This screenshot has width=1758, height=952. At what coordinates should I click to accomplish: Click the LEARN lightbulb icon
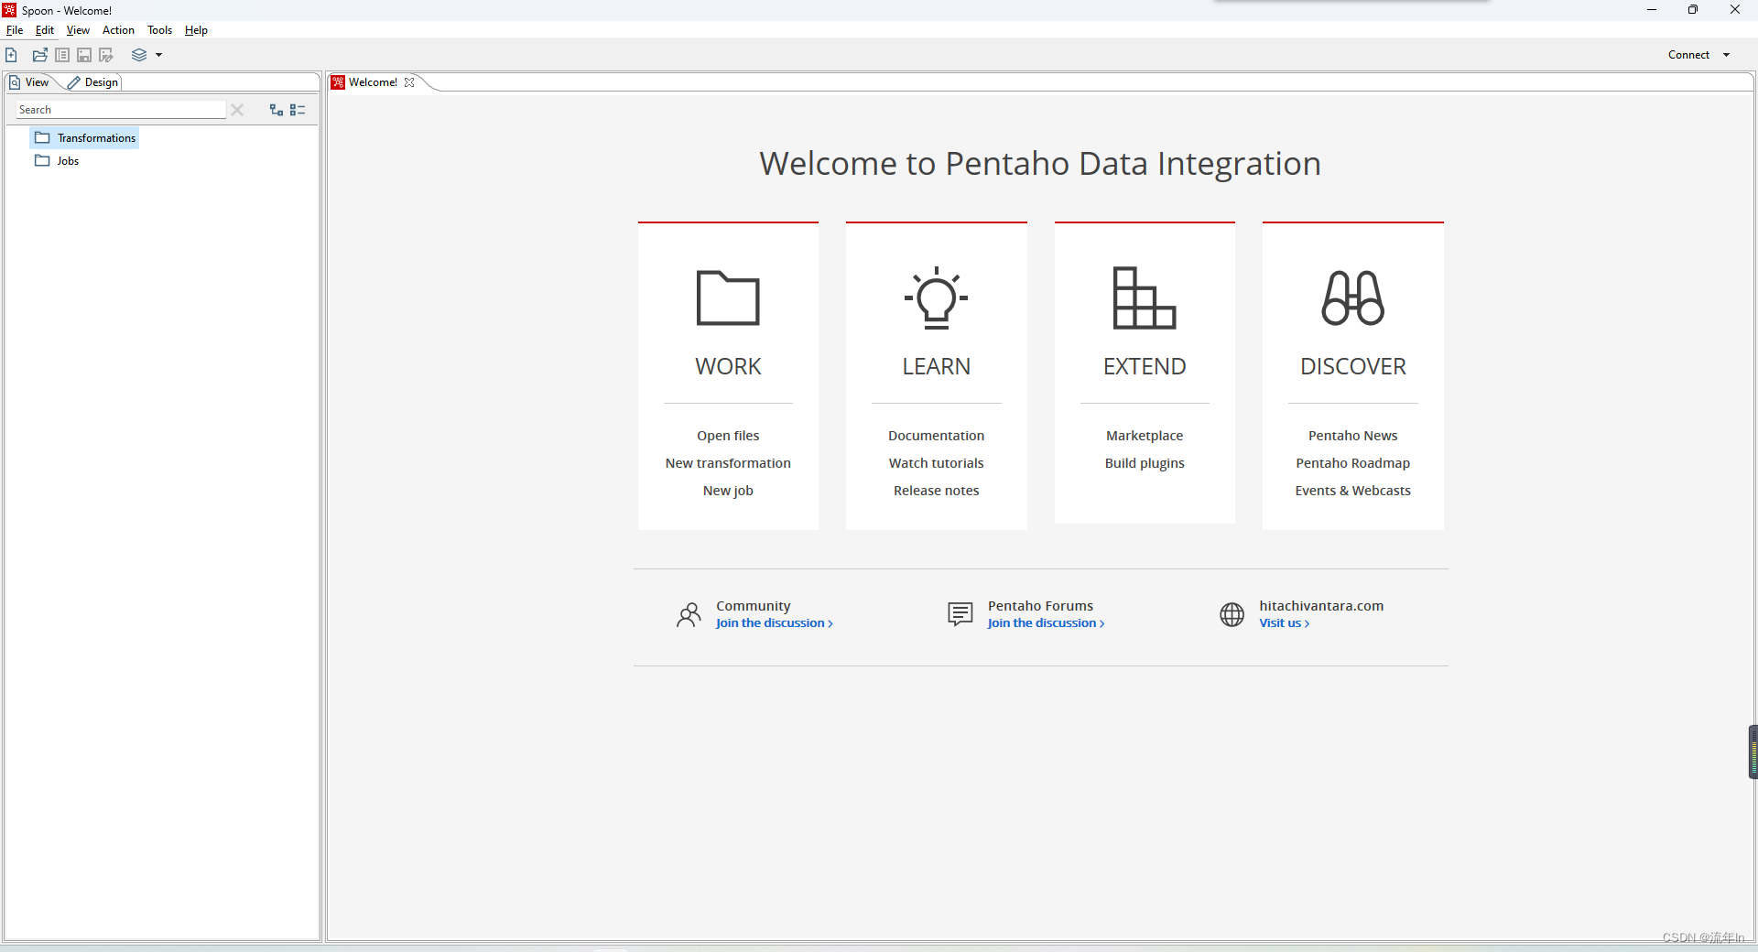936,297
